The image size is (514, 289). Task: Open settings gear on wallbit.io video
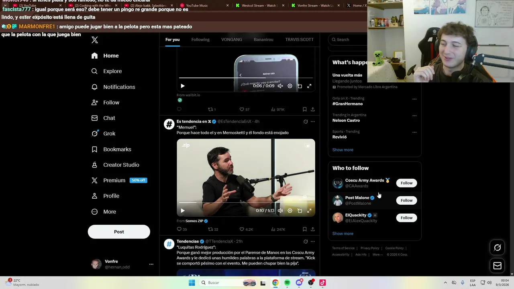click(x=290, y=86)
